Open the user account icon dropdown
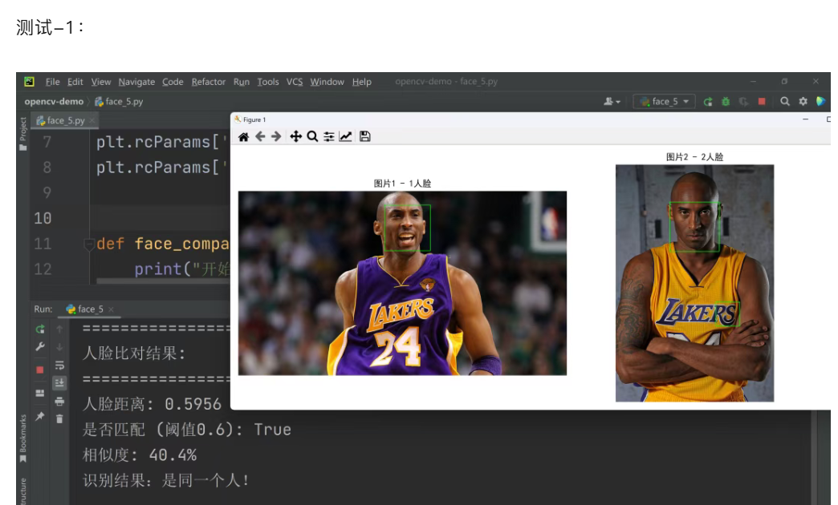 coord(612,102)
